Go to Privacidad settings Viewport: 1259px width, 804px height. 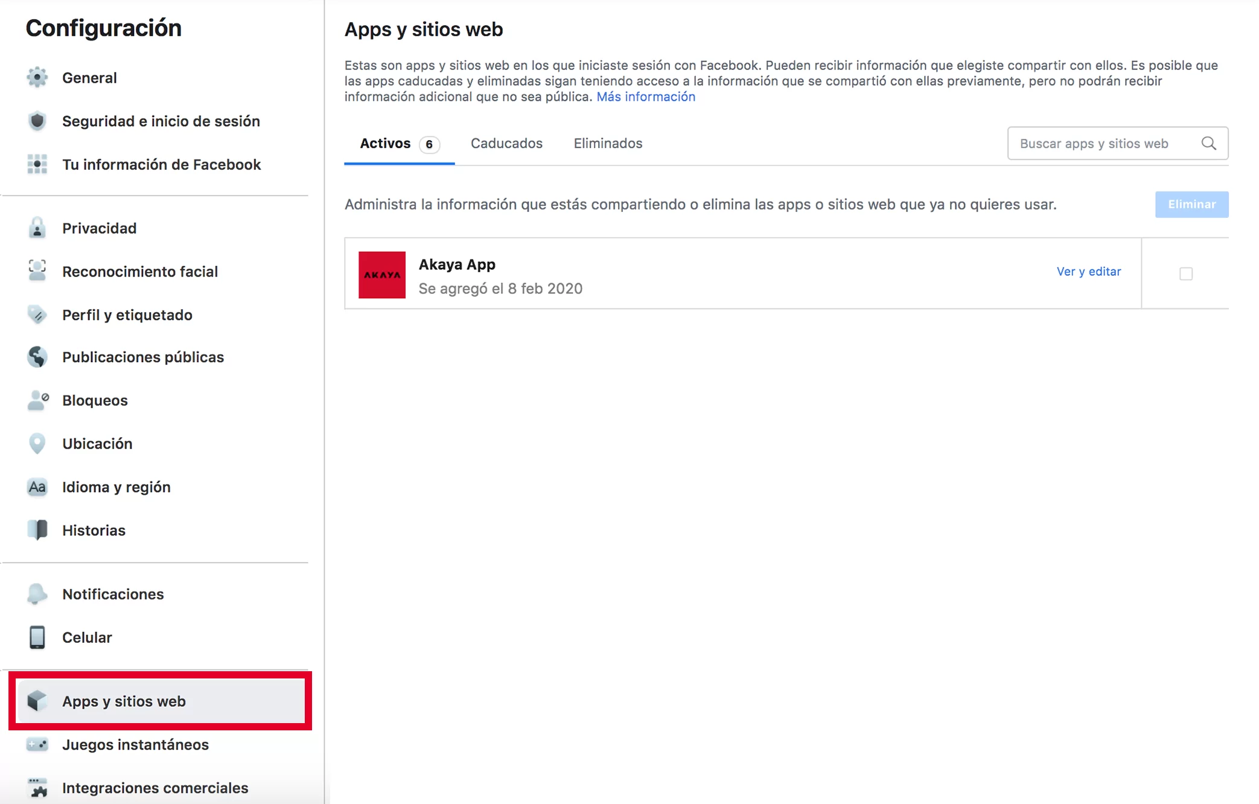[x=100, y=228]
